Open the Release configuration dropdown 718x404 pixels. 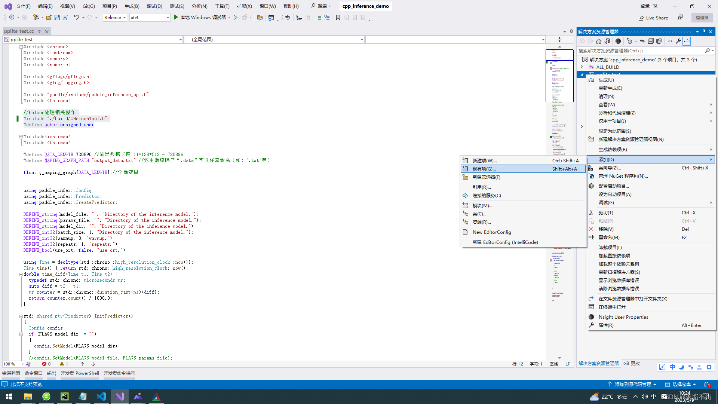point(115,18)
